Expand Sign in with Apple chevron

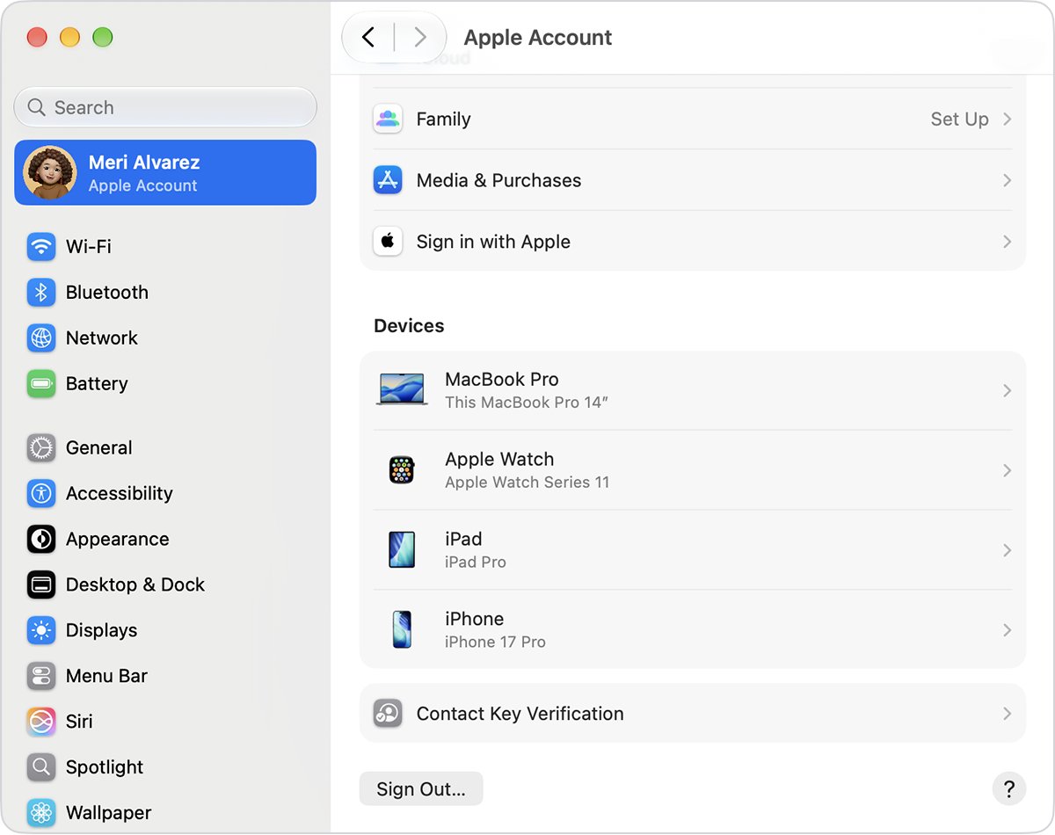[1008, 242]
